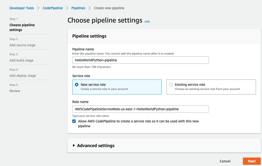Click the Developer Tools breadcrumb link
Screen dimensions: 262x166
(21, 8)
